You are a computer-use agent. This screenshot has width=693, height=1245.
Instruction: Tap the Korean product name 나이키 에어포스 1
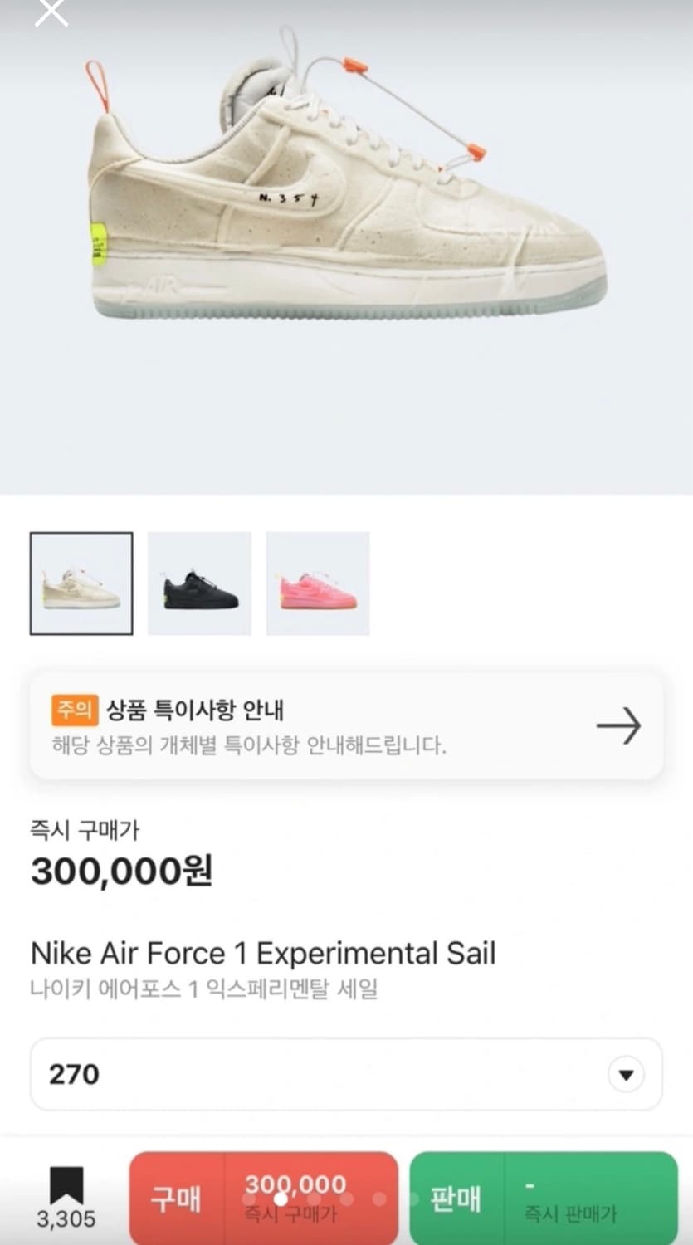click(204, 989)
